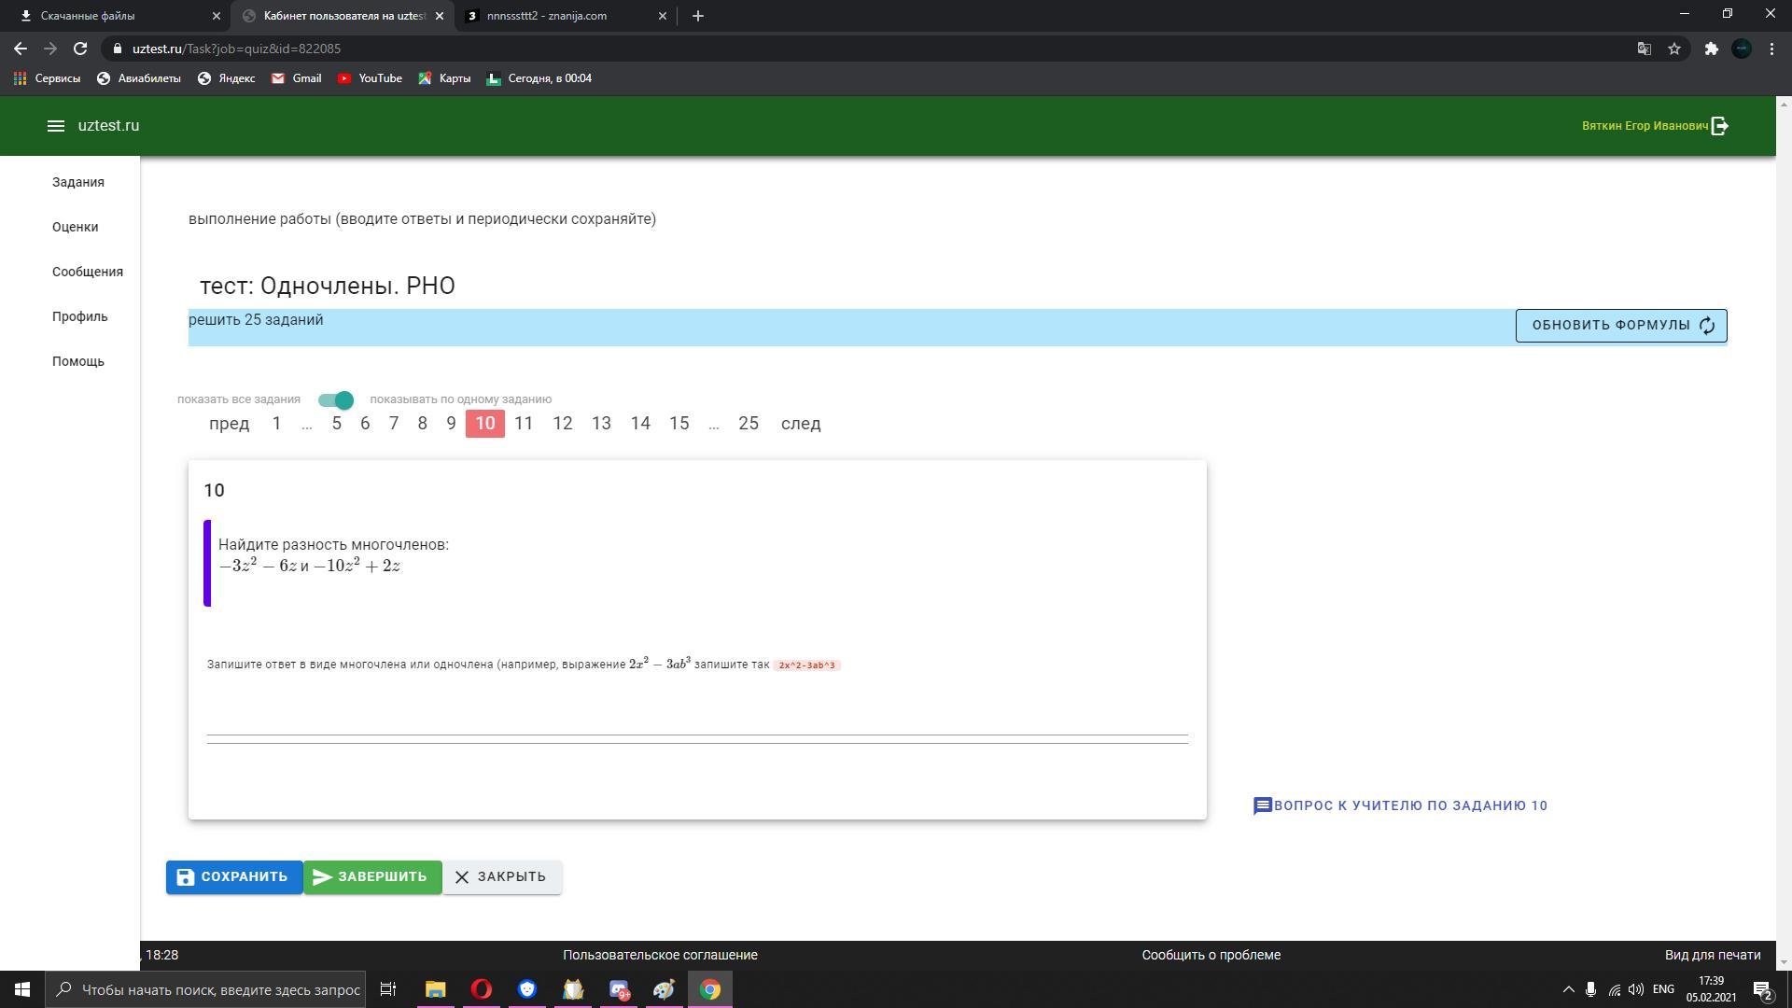Open Chrome extensions puzzle icon
This screenshot has width=1792, height=1008.
coord(1711,49)
